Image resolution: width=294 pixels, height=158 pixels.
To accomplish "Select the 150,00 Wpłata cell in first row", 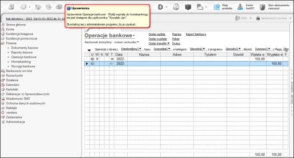I will pyautogui.click(x=258, y=59).
